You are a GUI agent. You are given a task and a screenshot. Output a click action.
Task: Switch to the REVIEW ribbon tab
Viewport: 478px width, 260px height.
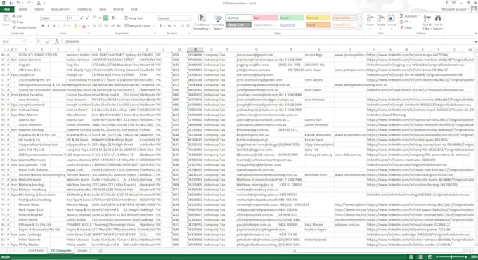(118, 9)
